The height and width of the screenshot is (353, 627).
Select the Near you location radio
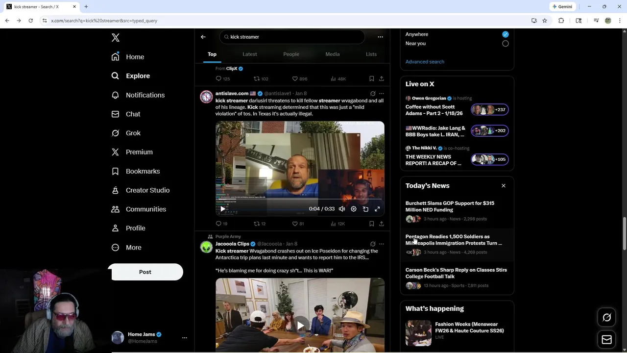coord(506,44)
